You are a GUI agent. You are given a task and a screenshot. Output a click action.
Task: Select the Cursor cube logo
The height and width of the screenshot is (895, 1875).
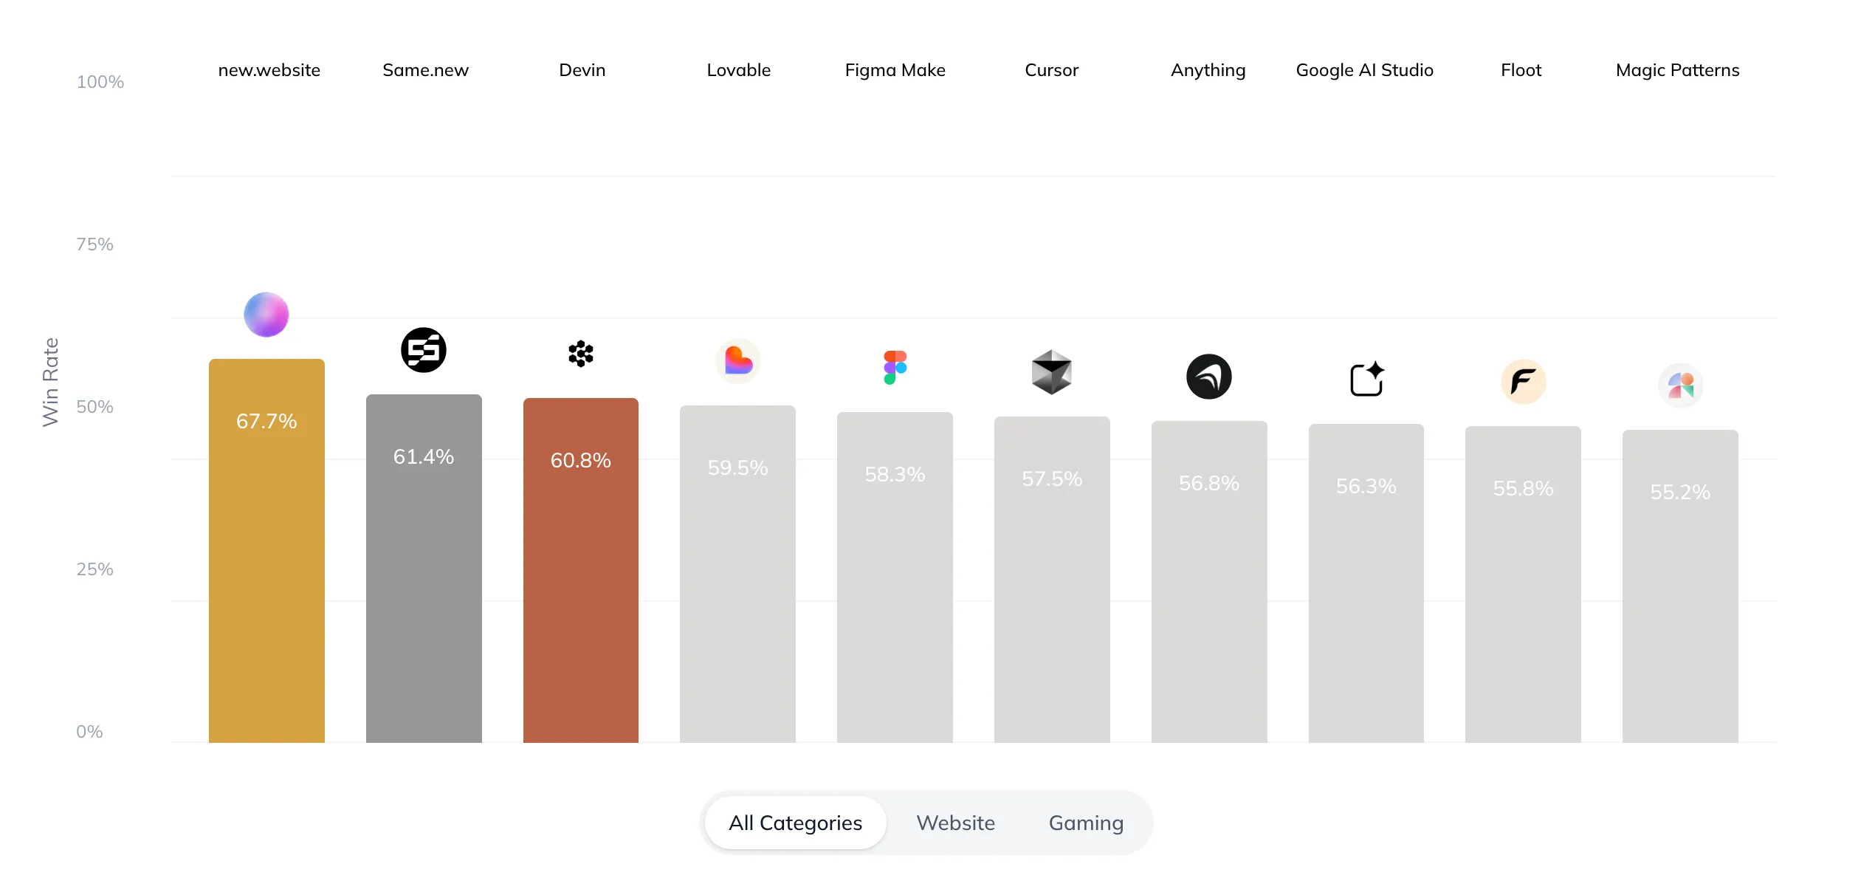[x=1052, y=371]
